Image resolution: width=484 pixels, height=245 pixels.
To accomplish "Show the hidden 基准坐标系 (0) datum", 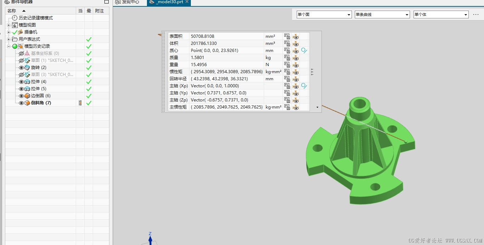I will pyautogui.click(x=21, y=53).
